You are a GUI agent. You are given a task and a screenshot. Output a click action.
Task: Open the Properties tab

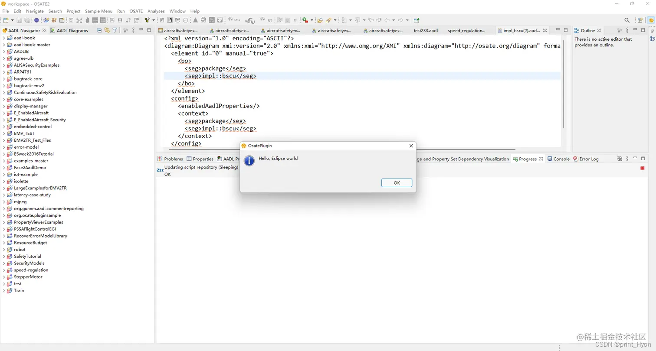pos(200,159)
